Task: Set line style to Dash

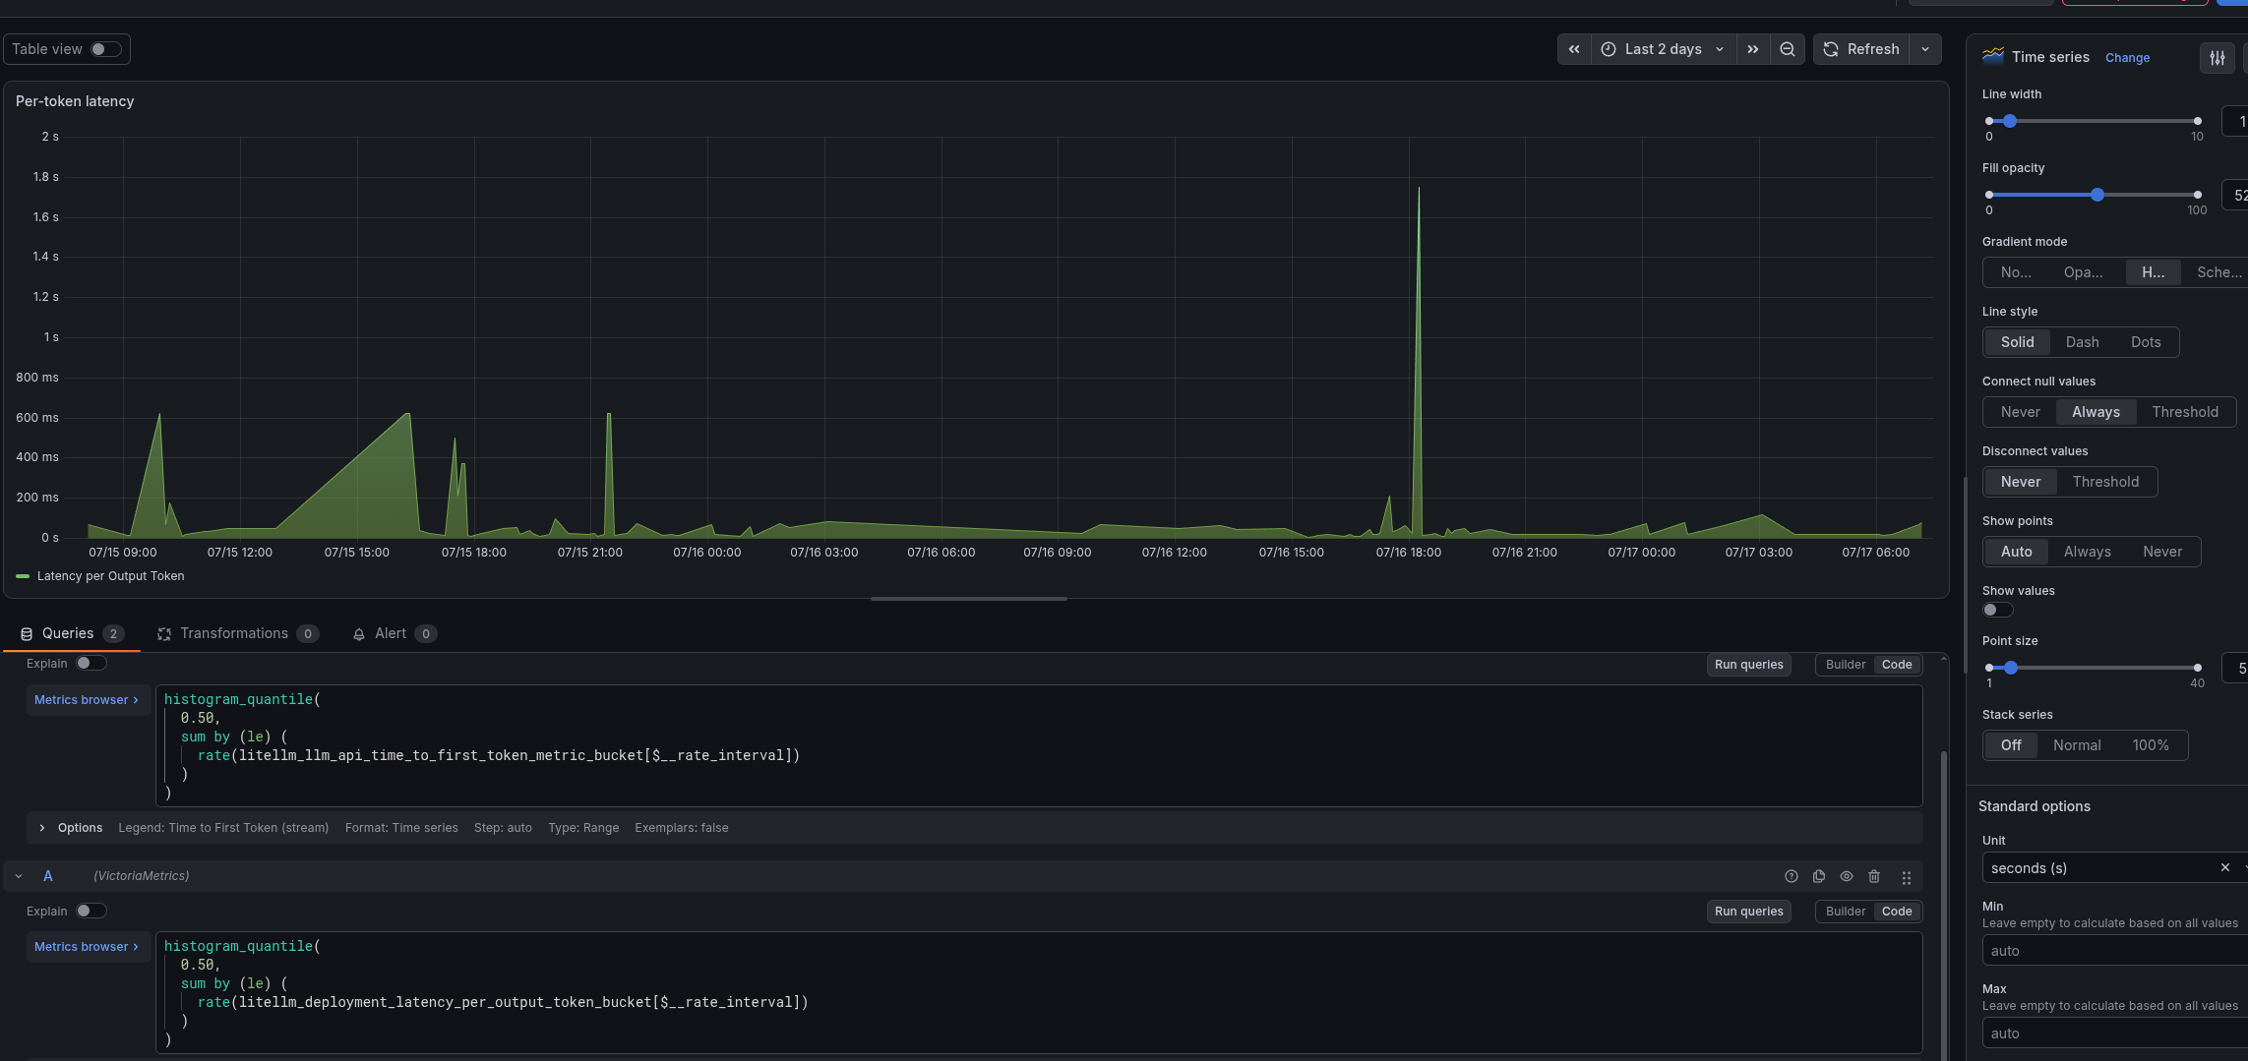Action: click(2082, 342)
